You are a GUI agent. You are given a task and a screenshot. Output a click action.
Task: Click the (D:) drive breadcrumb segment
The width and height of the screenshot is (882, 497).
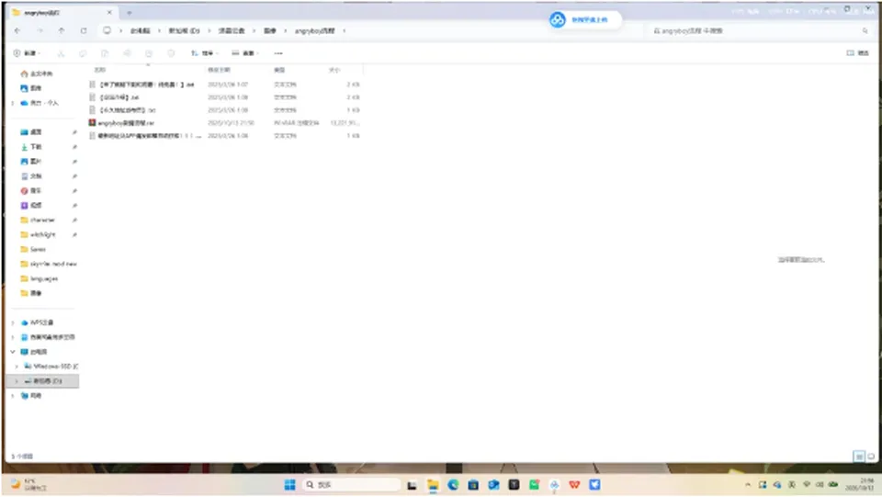(x=185, y=31)
